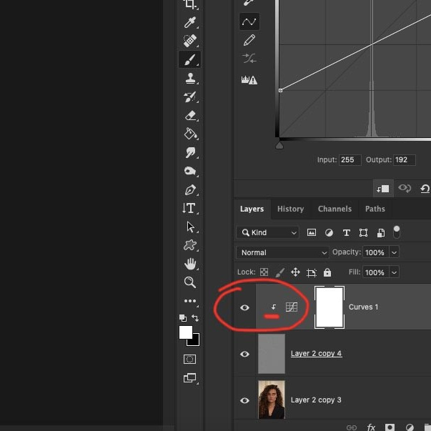This screenshot has width=431, height=431.
Task: Choose edit points to modify curve
Action: (x=249, y=21)
